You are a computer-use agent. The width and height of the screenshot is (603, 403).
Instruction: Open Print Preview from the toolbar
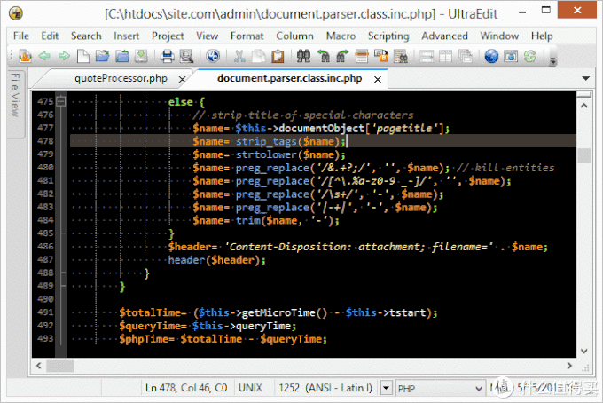pos(186,56)
